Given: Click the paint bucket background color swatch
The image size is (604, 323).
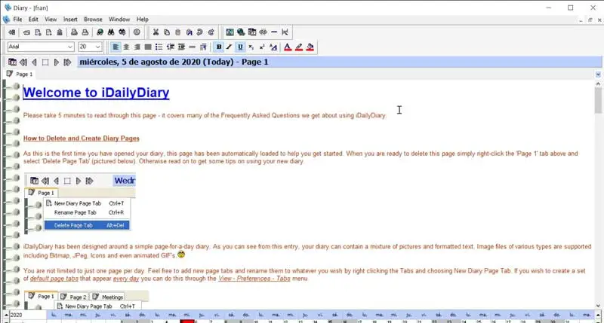Looking at the screenshot, I should point(310,47).
